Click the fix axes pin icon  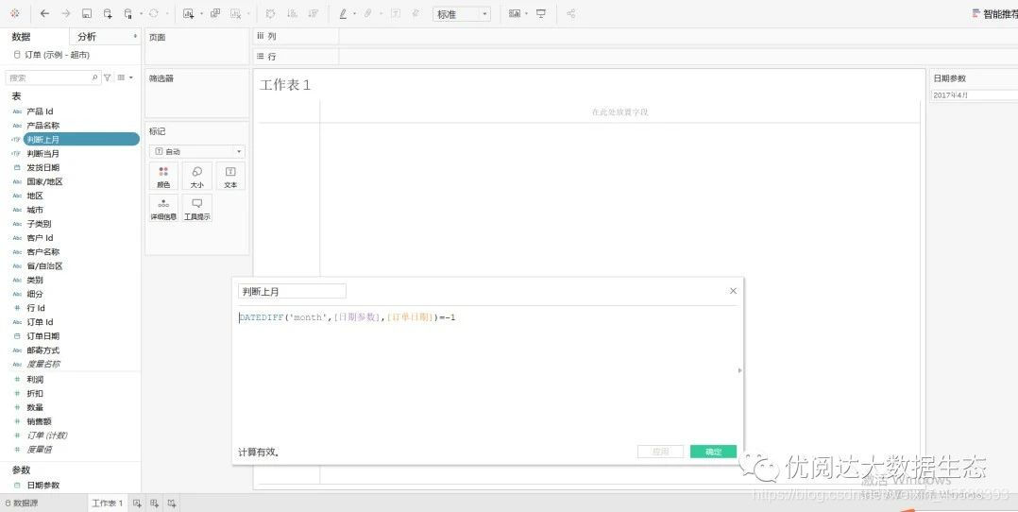pos(416,13)
